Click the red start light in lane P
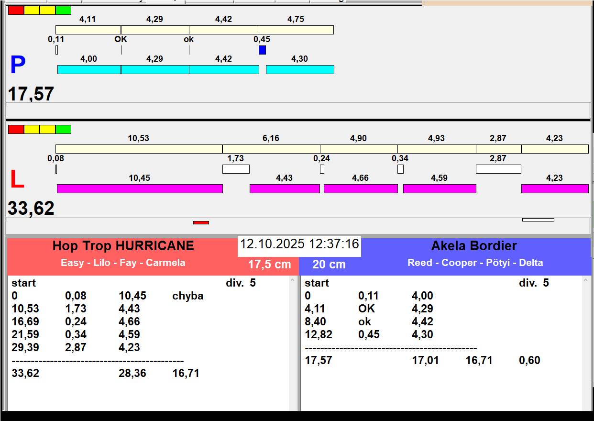 click(16, 11)
